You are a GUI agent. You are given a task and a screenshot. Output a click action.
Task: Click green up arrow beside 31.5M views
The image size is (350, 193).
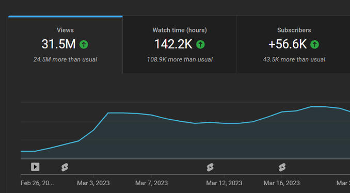point(84,44)
